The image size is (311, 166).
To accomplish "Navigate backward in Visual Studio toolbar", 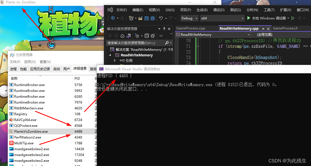I will coord(113,18).
